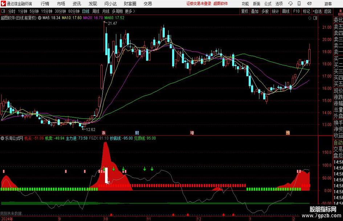
Task: Click the 返回 button
Action: (x=327, y=11)
